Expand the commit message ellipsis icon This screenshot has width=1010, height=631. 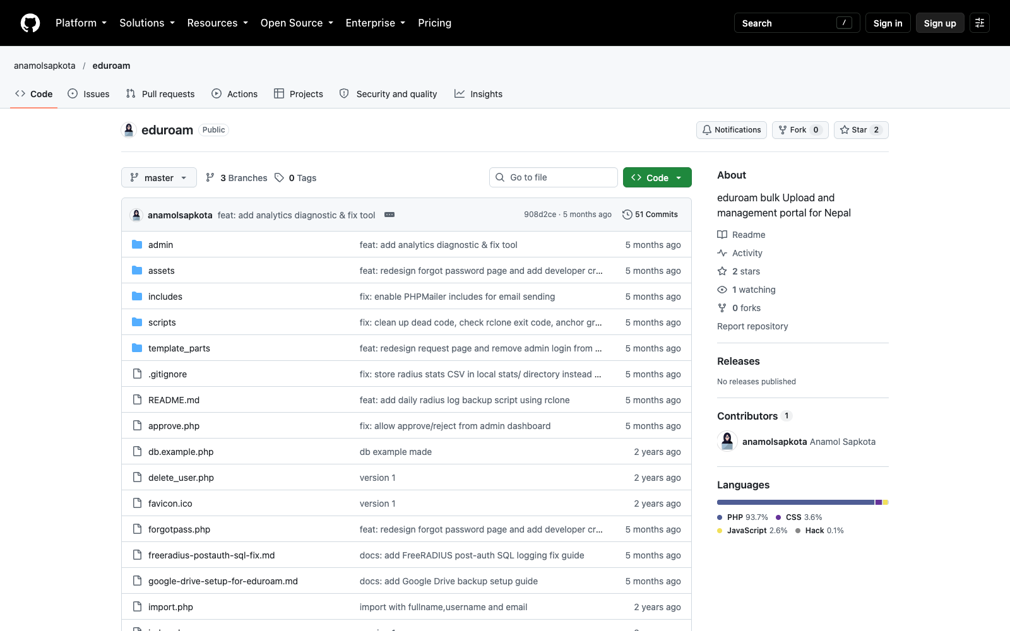(x=389, y=215)
